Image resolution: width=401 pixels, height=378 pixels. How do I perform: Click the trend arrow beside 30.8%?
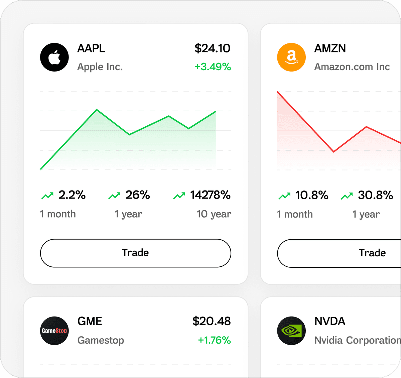(347, 196)
